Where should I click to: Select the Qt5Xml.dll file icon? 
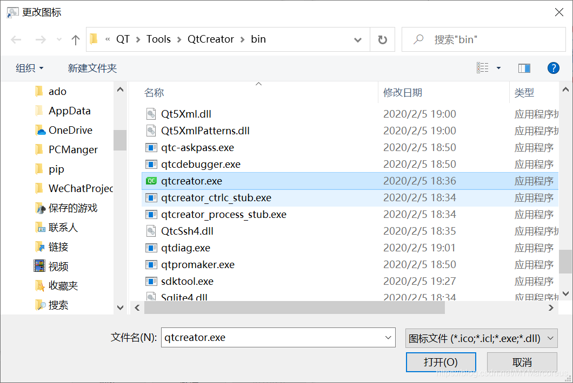click(151, 114)
